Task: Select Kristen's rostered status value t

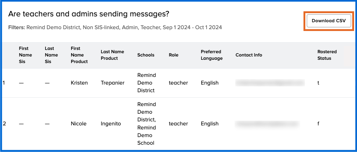Action: 318,83
